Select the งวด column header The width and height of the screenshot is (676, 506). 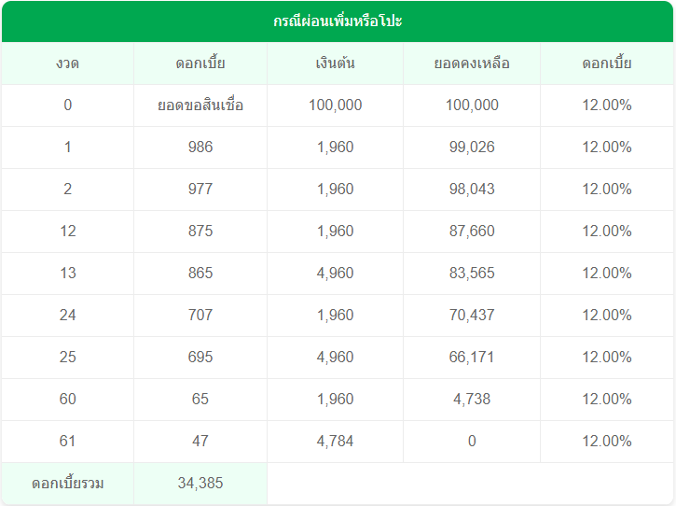point(67,63)
